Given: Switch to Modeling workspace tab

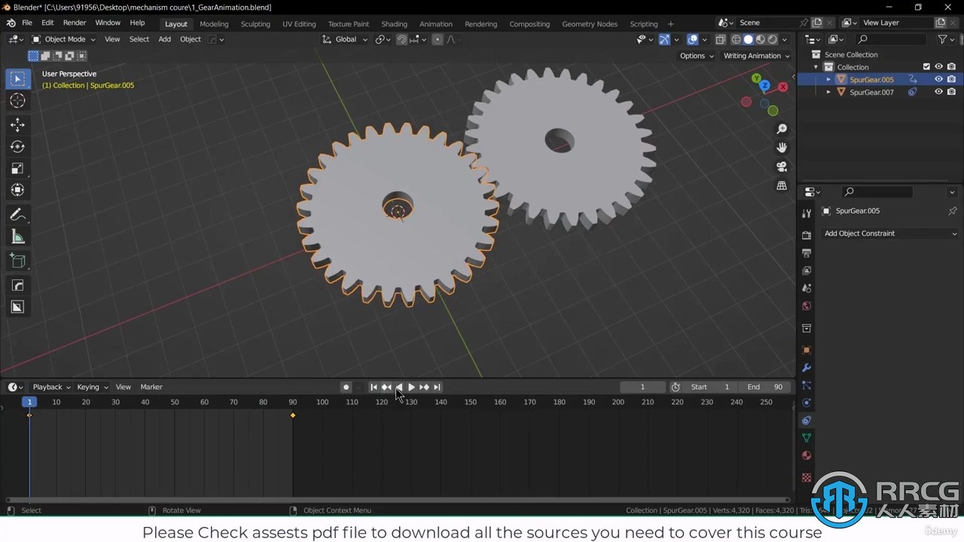Looking at the screenshot, I should click(x=214, y=23).
